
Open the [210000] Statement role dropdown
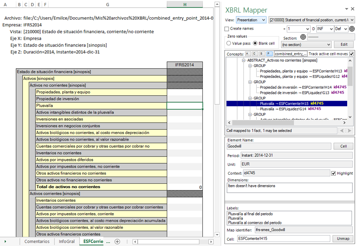[311, 20]
